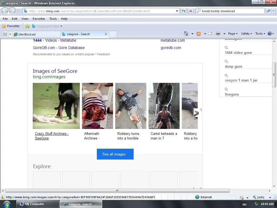This screenshot has width=277, height=208.
Task: Expand the zoom level dropdown arrow
Action: [x=270, y=197]
